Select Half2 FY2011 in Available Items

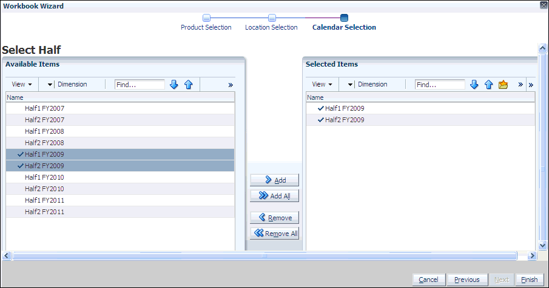pyautogui.click(x=120, y=212)
